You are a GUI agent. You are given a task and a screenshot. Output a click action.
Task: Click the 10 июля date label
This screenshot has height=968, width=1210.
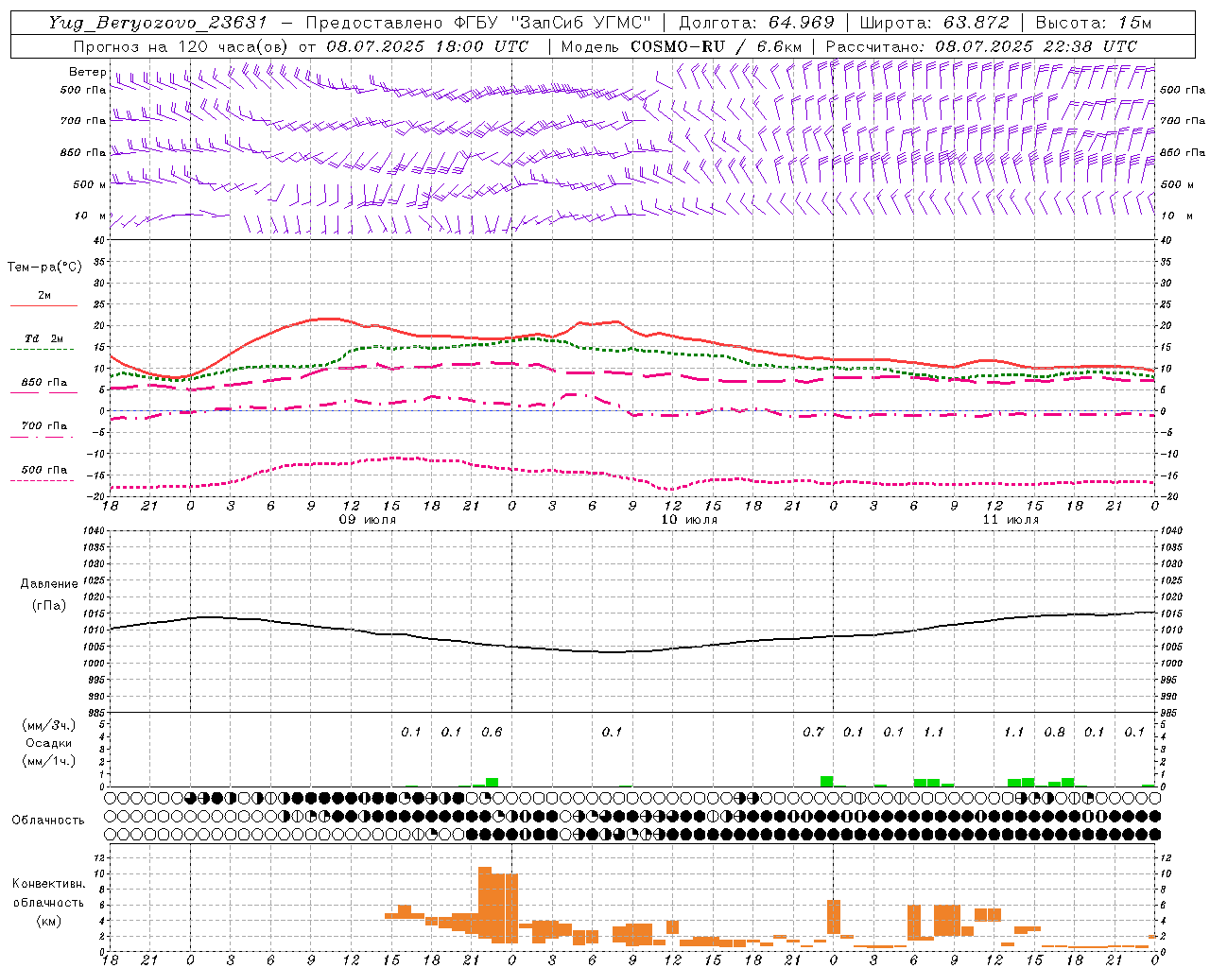[x=689, y=520]
